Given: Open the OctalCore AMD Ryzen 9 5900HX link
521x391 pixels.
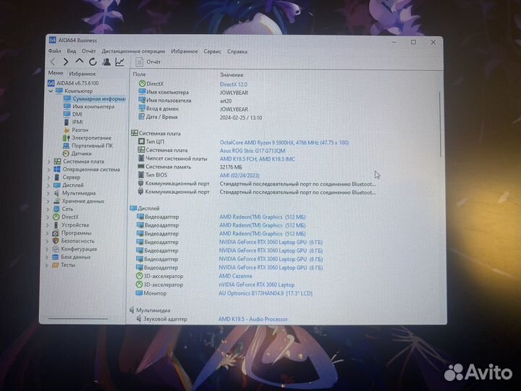Looking at the screenshot, I should (284, 143).
